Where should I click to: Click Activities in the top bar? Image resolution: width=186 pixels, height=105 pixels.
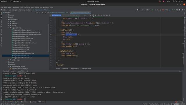pos(4,1)
